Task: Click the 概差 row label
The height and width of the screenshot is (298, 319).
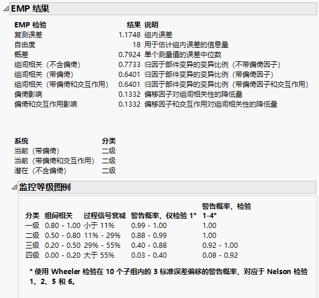Action: point(22,54)
